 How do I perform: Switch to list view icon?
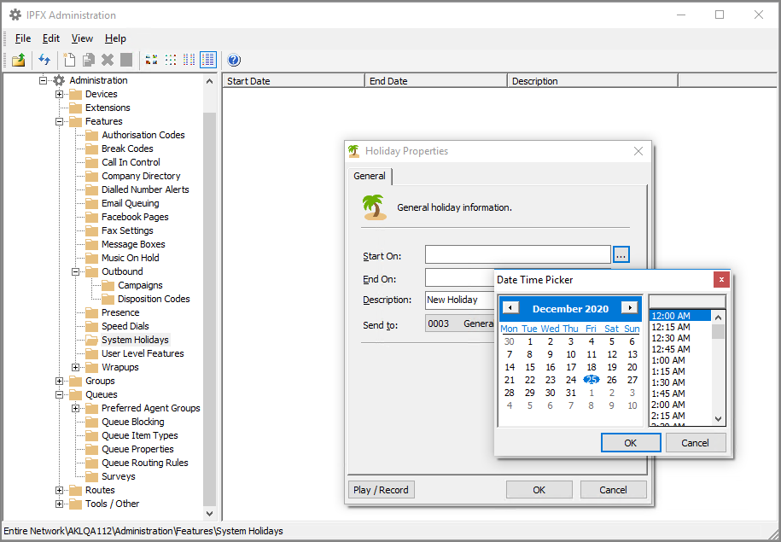pos(189,61)
